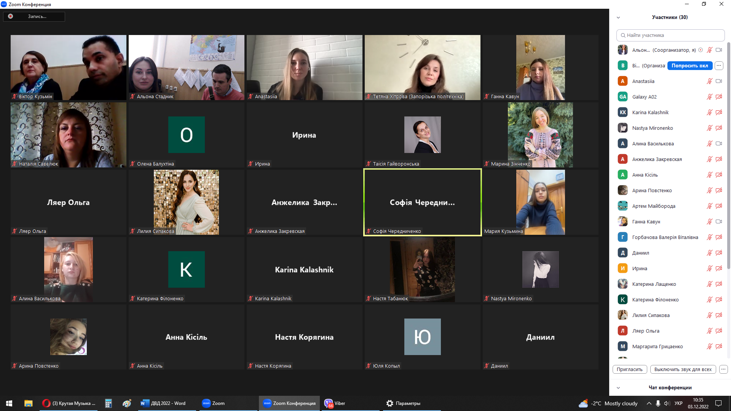731x411 pixels.
Task: Show hidden tray icons arrow in taskbar
Action: click(649, 403)
